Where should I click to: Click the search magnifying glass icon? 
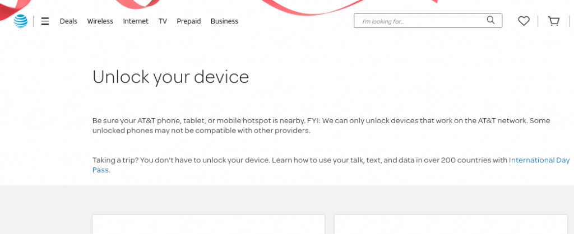(490, 21)
